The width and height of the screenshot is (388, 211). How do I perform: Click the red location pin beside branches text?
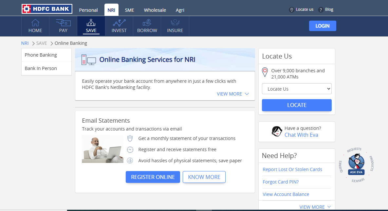(x=265, y=72)
